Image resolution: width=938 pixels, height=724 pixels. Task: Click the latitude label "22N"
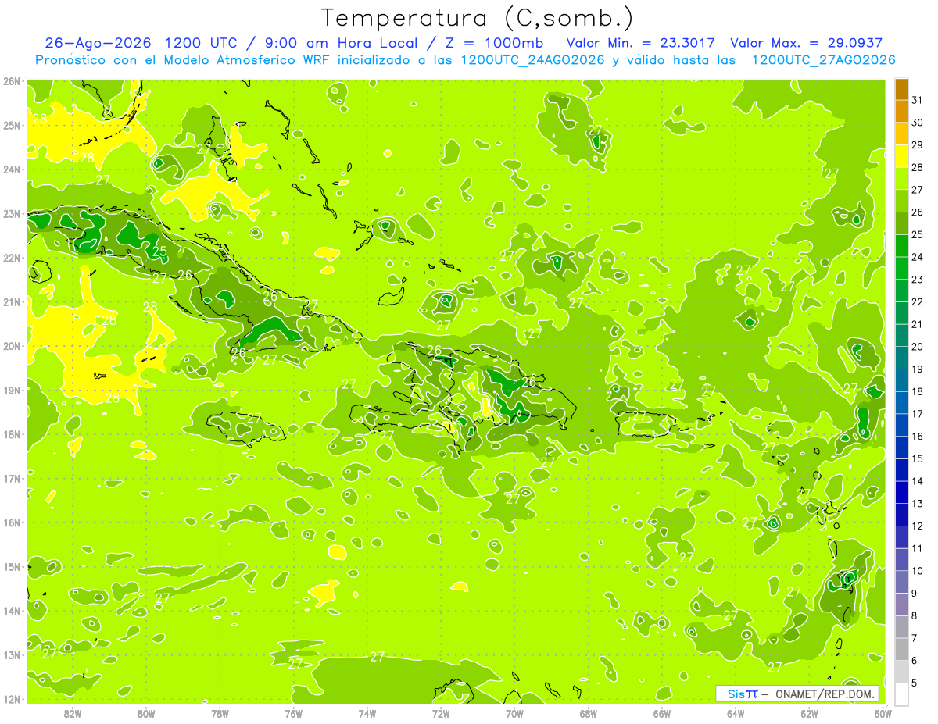click(x=11, y=258)
